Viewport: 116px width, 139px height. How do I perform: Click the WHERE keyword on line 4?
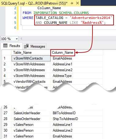(28, 18)
